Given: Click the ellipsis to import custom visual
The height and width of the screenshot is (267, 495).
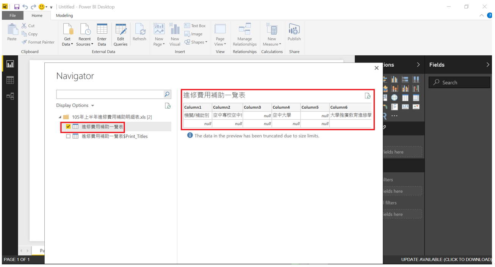Looking at the screenshot, I should coord(395,116).
